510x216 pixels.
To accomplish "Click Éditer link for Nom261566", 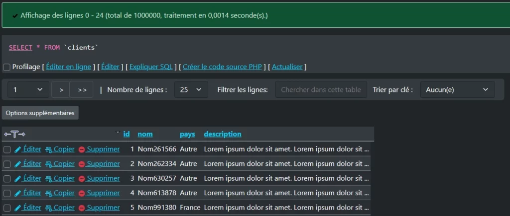I will coord(32,149).
